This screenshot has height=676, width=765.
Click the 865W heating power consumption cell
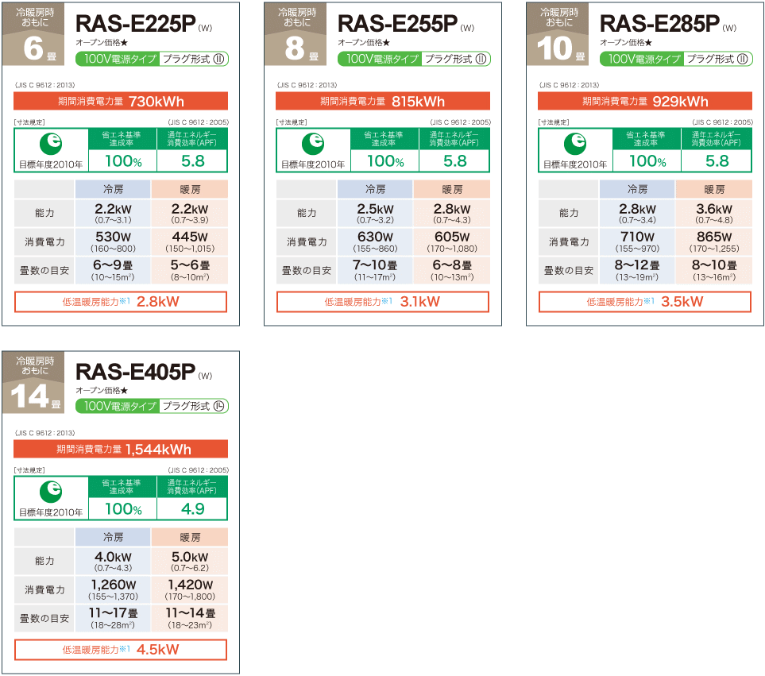click(714, 242)
